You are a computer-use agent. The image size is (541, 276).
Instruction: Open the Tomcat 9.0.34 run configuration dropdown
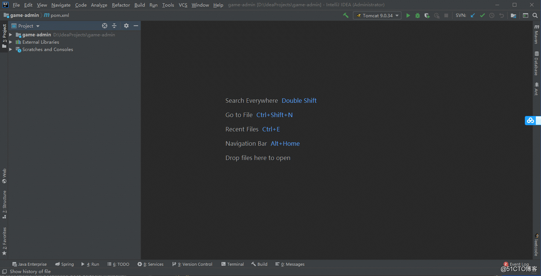coord(377,15)
